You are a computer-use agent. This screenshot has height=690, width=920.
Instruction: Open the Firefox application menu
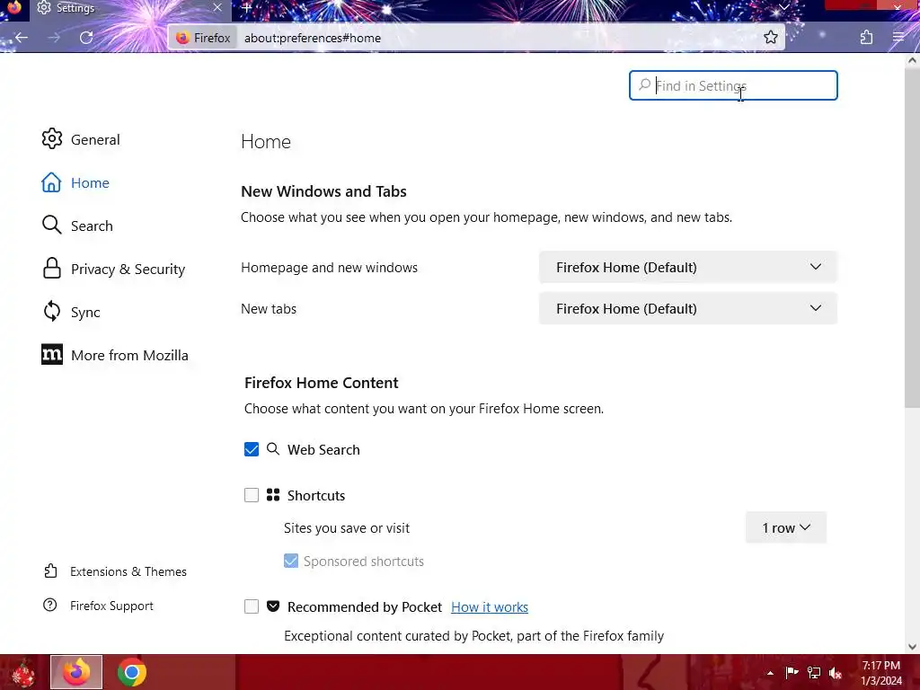[898, 38]
